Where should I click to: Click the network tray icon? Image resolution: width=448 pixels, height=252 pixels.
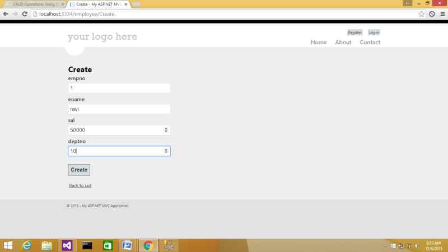click(409, 246)
